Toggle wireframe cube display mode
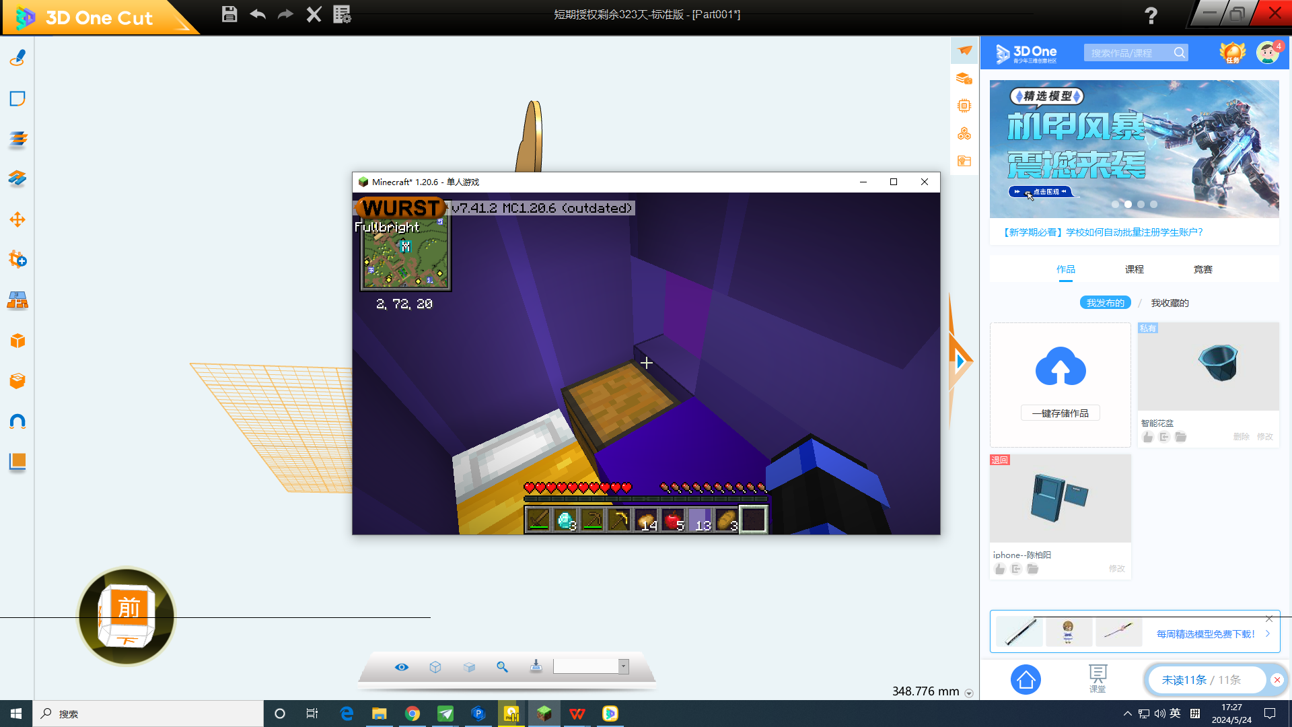Viewport: 1292px width, 727px height. (435, 667)
